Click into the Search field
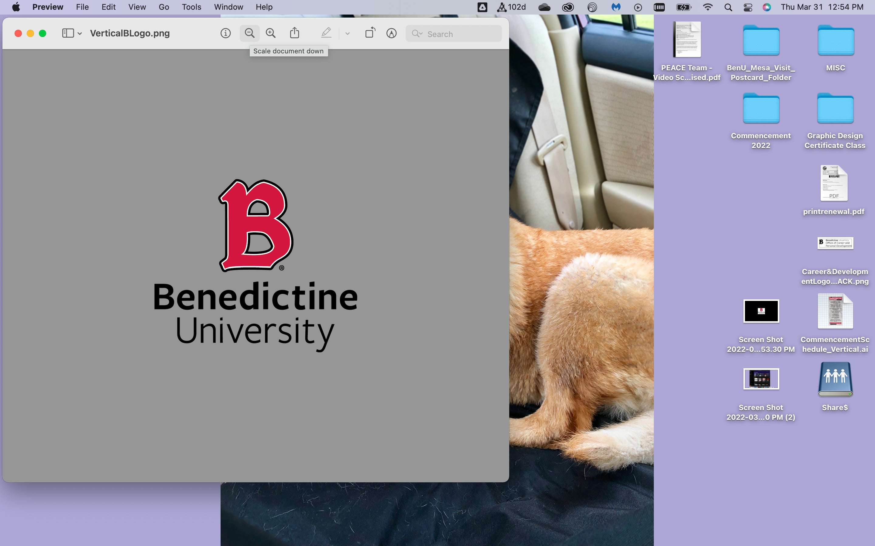 [453, 34]
